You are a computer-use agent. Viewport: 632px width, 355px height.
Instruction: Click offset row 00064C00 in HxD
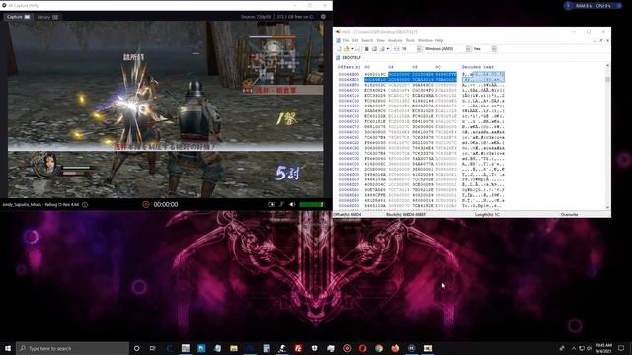(x=349, y=90)
